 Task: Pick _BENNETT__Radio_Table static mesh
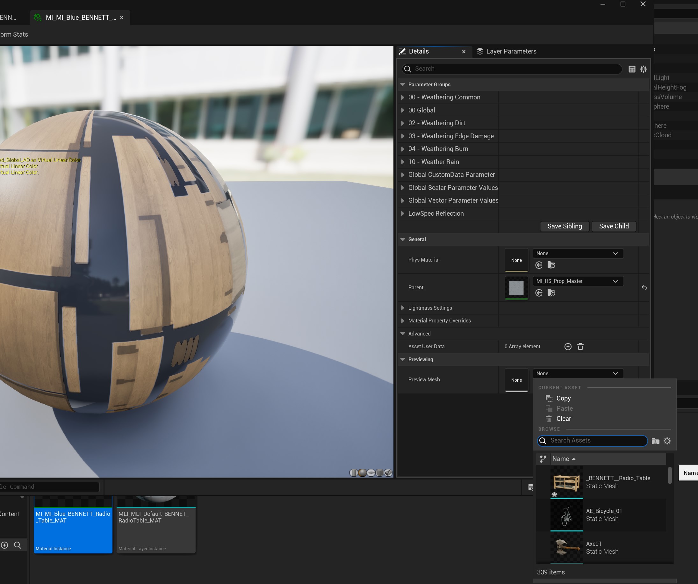pos(601,482)
